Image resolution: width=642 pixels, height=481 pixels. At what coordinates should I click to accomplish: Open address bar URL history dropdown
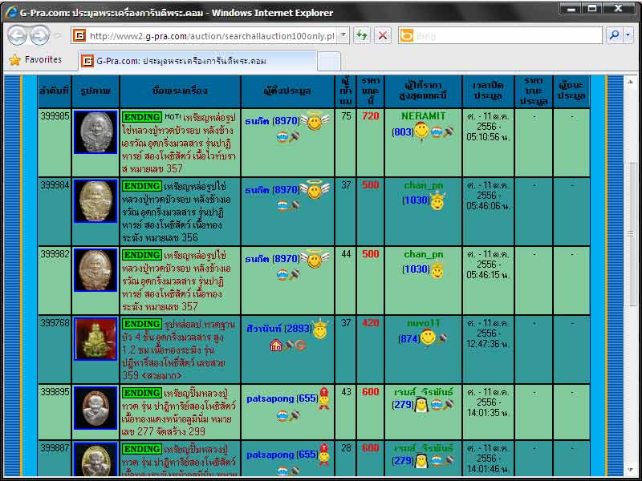tap(343, 35)
